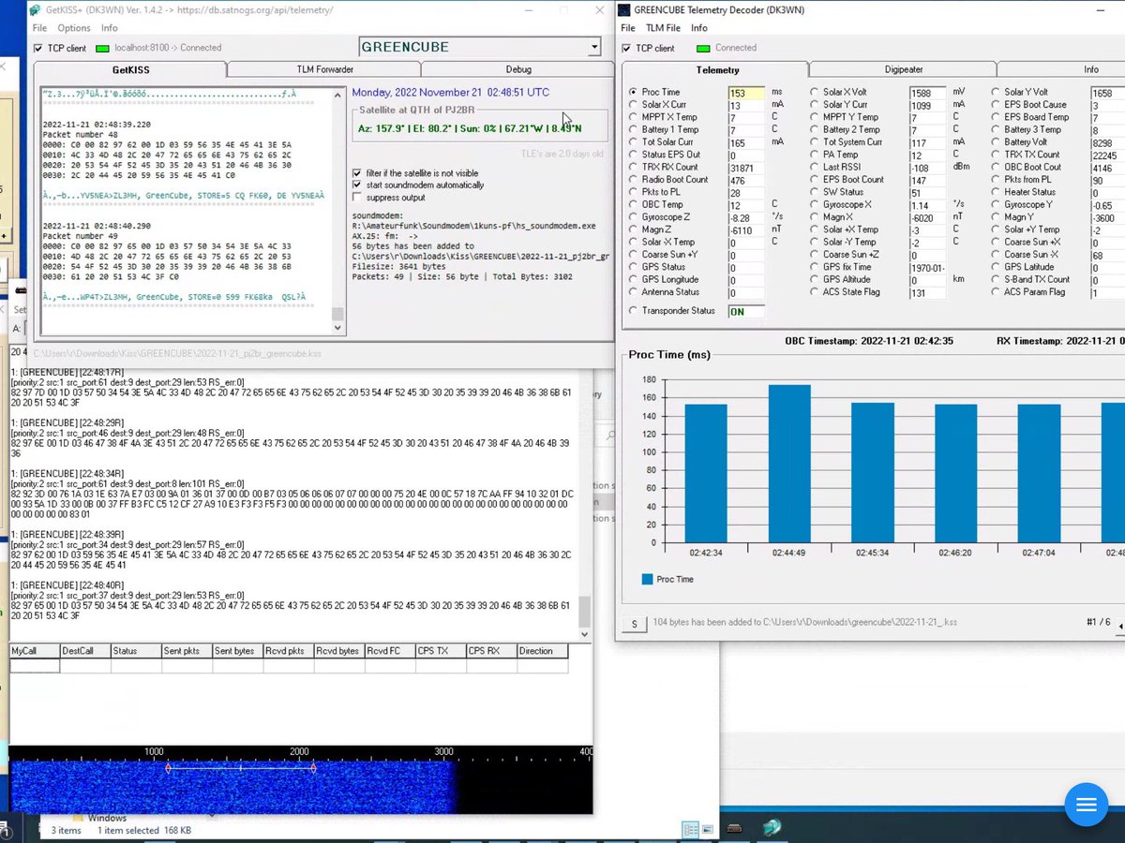Image resolution: width=1125 pixels, height=843 pixels.
Task: Select the GetKISS tab
Action: pyautogui.click(x=130, y=69)
